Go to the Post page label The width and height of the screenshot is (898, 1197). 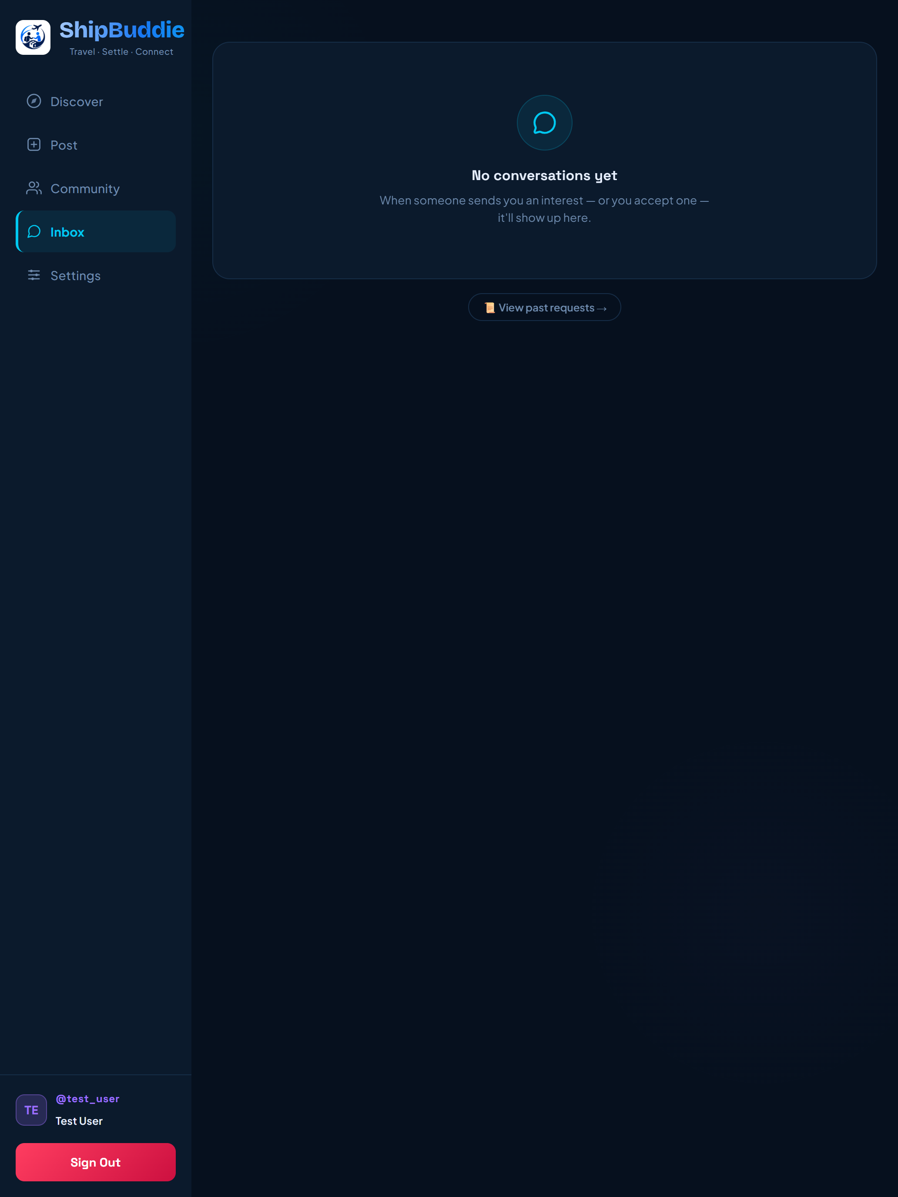pos(64,145)
